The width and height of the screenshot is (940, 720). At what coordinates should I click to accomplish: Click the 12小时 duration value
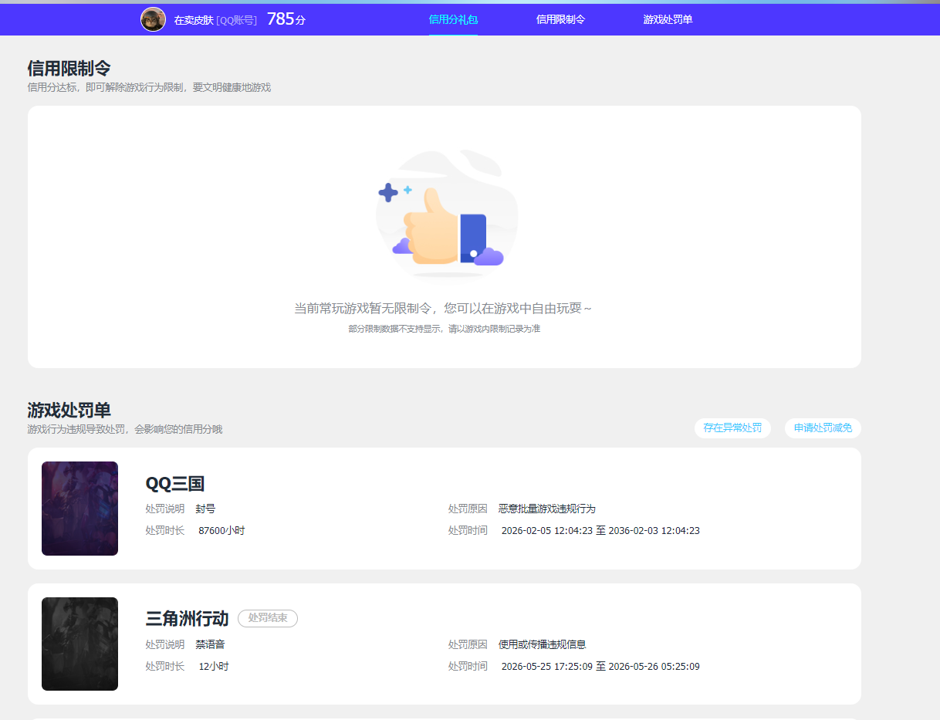[x=214, y=666]
